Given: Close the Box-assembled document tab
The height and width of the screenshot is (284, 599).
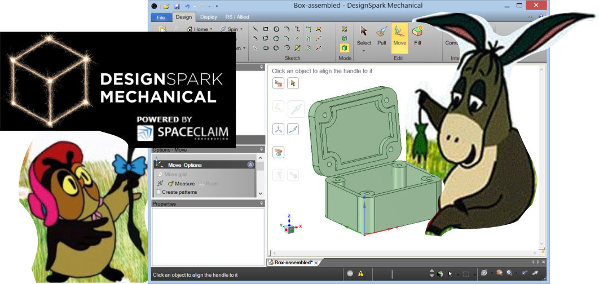Looking at the screenshot, I should click(x=316, y=263).
